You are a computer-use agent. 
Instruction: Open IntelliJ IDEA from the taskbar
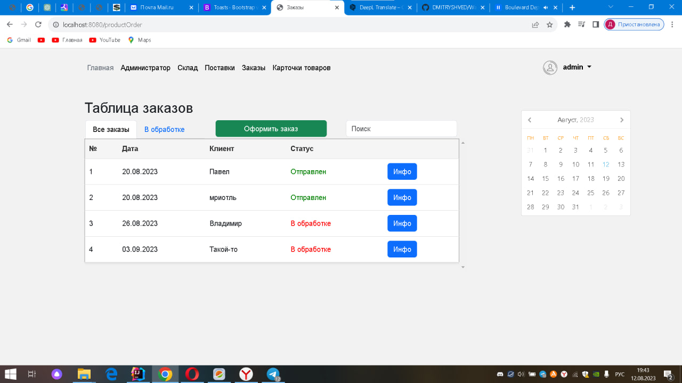coord(137,374)
